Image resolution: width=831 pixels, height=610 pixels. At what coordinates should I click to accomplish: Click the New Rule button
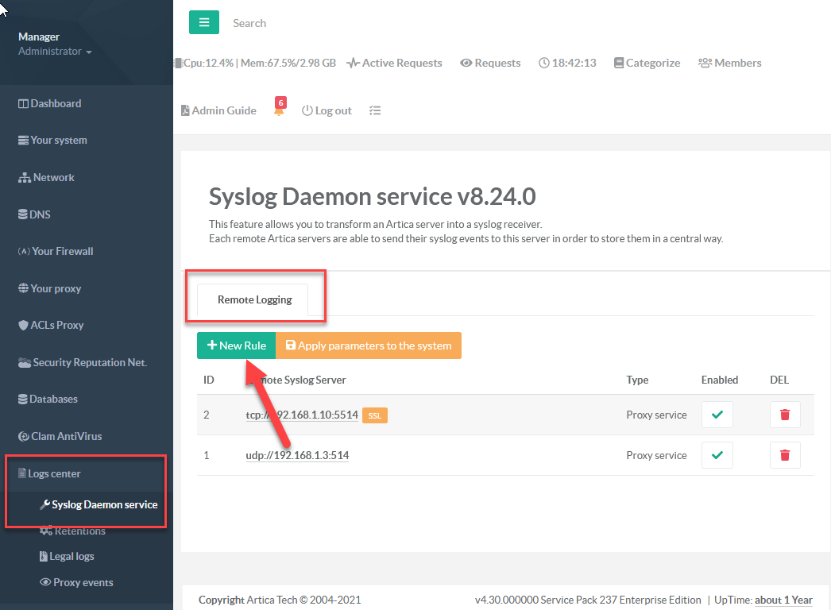click(x=236, y=346)
